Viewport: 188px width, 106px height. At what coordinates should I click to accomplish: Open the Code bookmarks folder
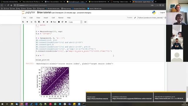pos(12,9)
